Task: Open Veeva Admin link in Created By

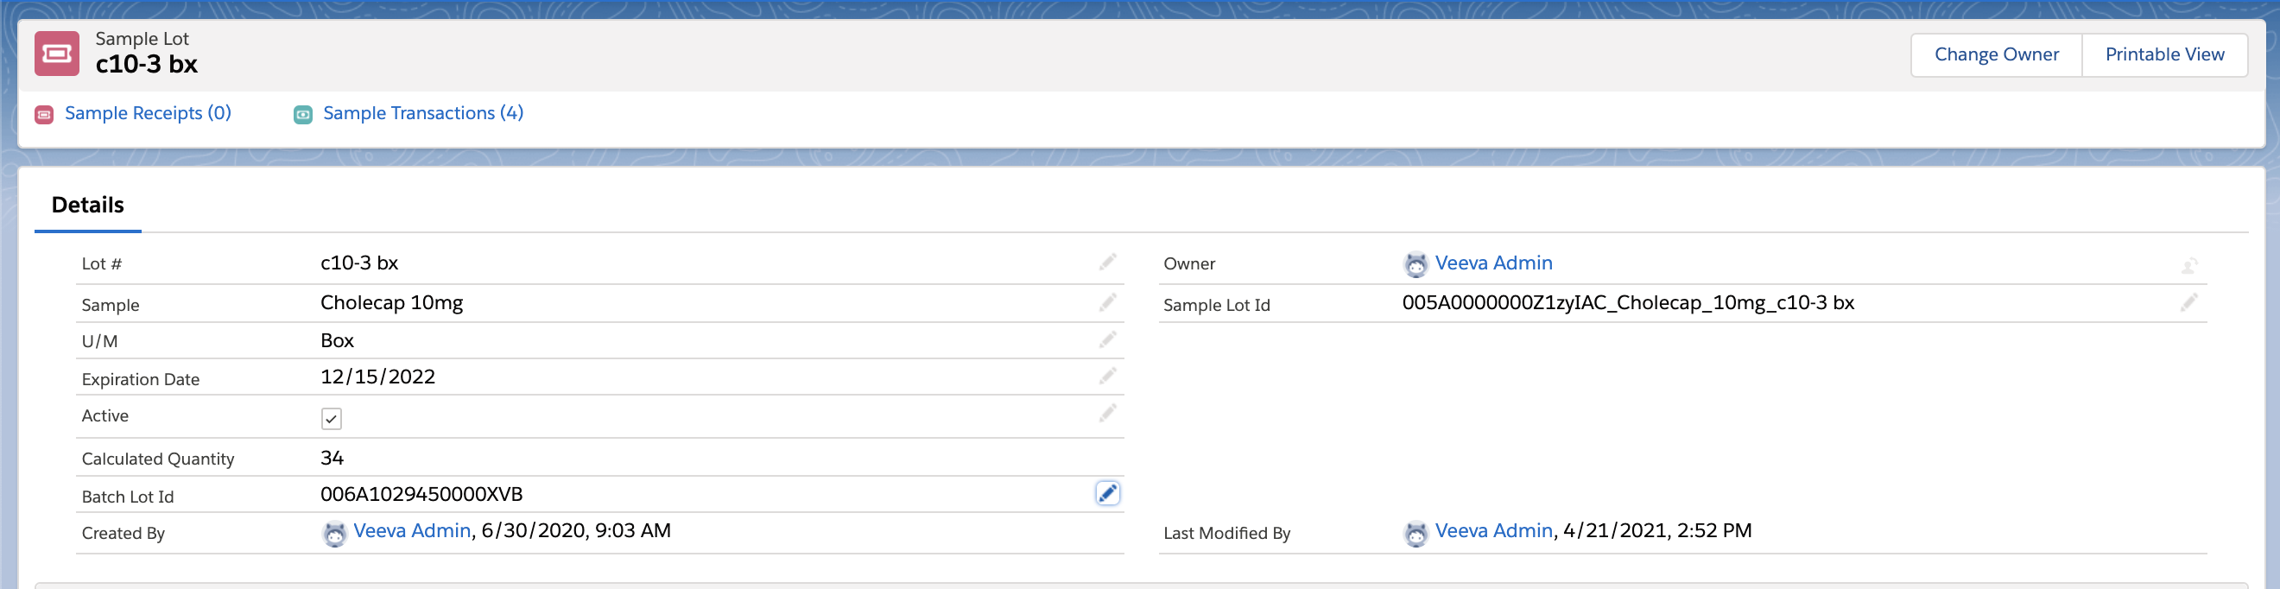Action: pos(412,530)
